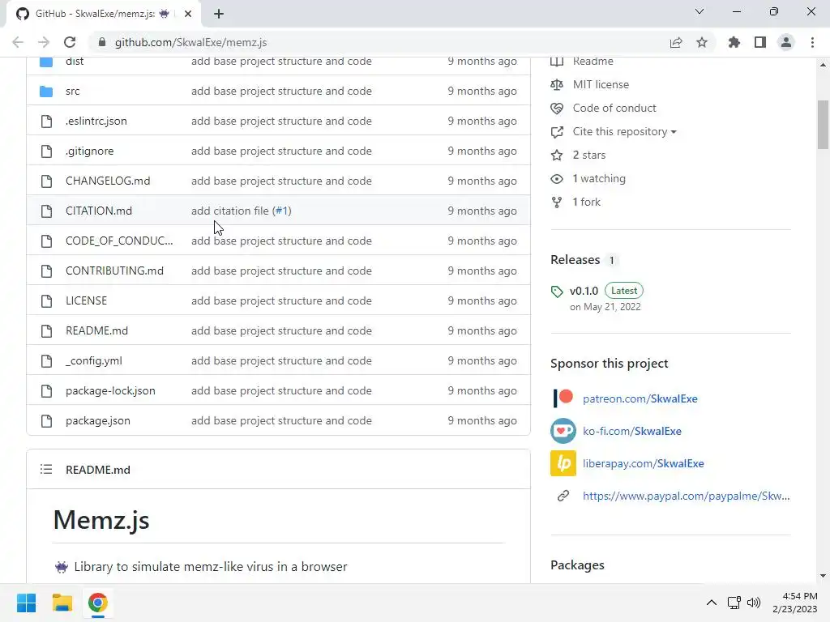830x622 pixels.
Task: Open patreon.com/SkwalExe link
Action: coord(640,398)
